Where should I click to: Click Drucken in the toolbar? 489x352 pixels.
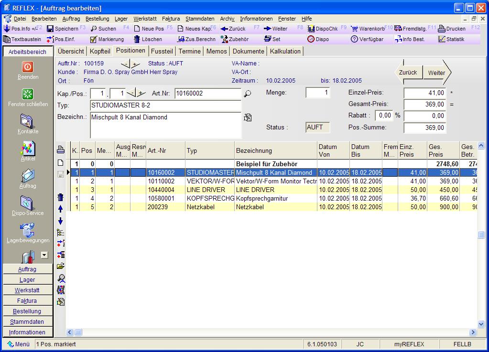[x=452, y=29]
